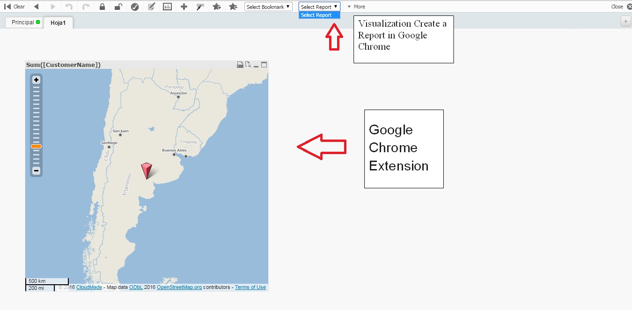Switch to the Hoja1 tab
Screen dimensions: 632x310
pos(58,22)
